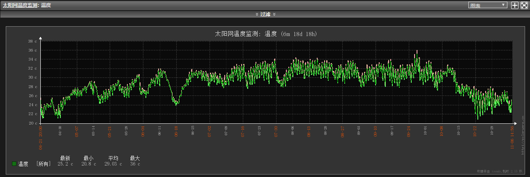Viewport: 530px width, 177px height.
Task: Click the 08-27 date marker on the axis
Action: pyautogui.click(x=342, y=131)
